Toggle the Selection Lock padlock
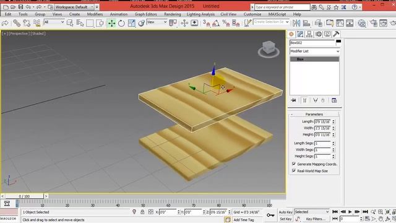This screenshot has width=396, height=223. tap(142, 212)
